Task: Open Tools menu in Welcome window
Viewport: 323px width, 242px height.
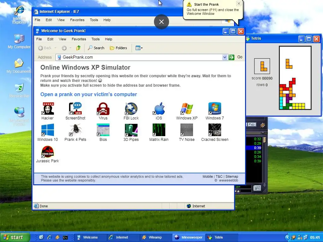Action: pyautogui.click(x=95, y=39)
